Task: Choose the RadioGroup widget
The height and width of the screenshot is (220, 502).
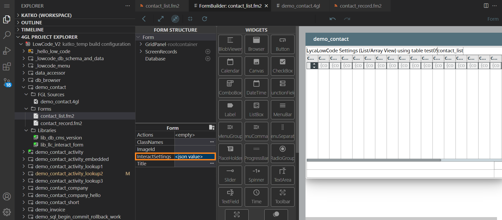Action: pyautogui.click(x=282, y=153)
